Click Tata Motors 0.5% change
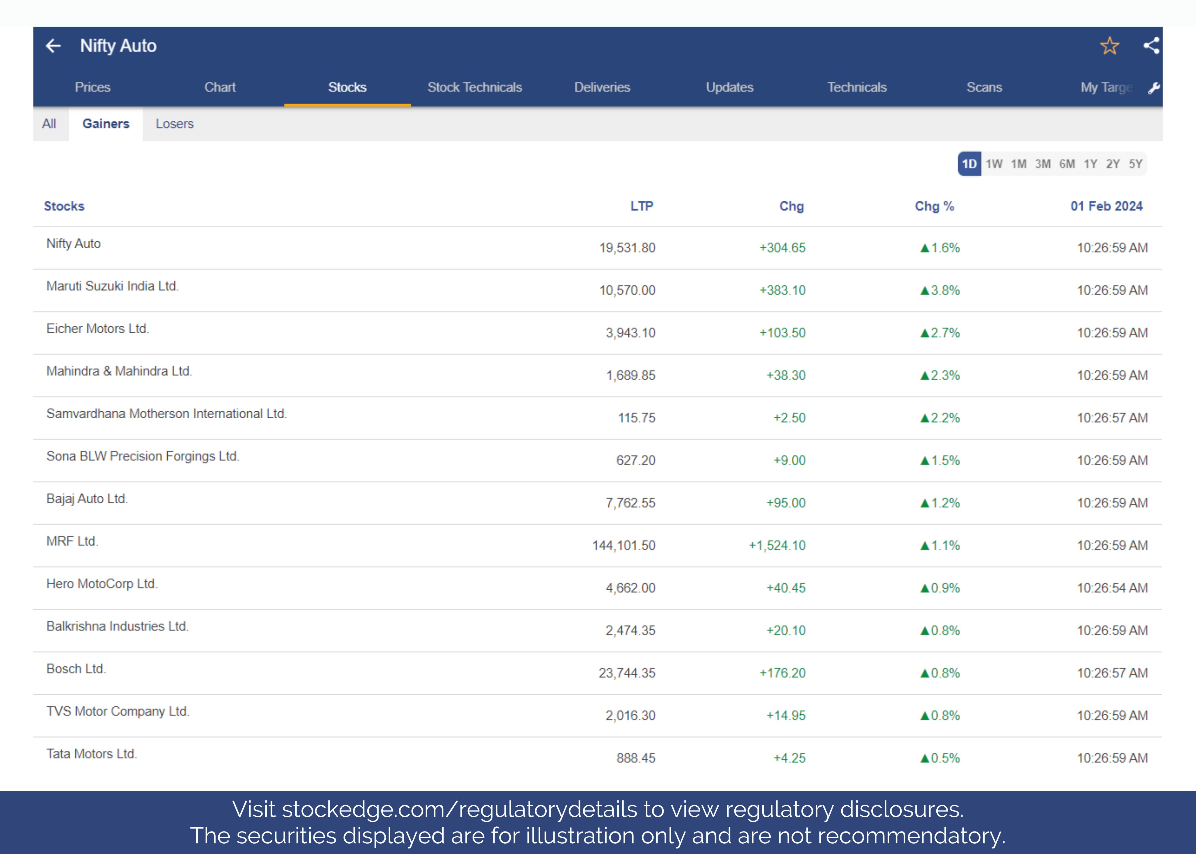 tap(940, 758)
